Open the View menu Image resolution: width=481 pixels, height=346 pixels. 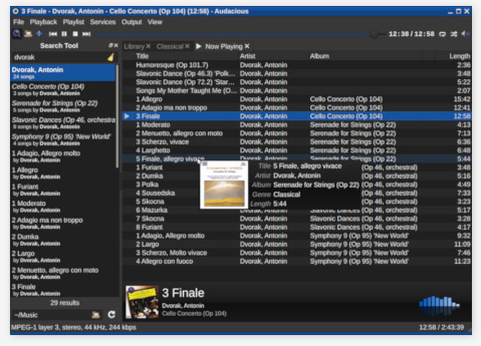point(154,22)
